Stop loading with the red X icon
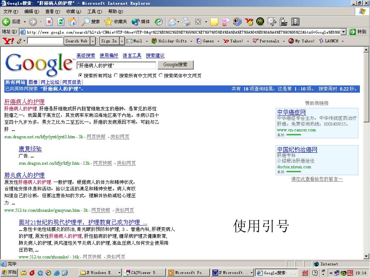370x278 pixels. pos(49,22)
